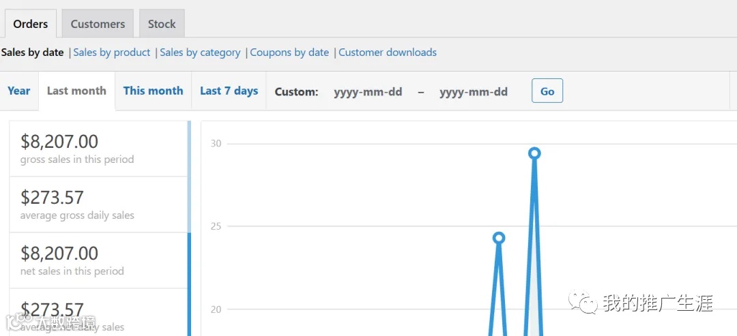
Task: Apply custom range with Go button
Action: click(547, 91)
